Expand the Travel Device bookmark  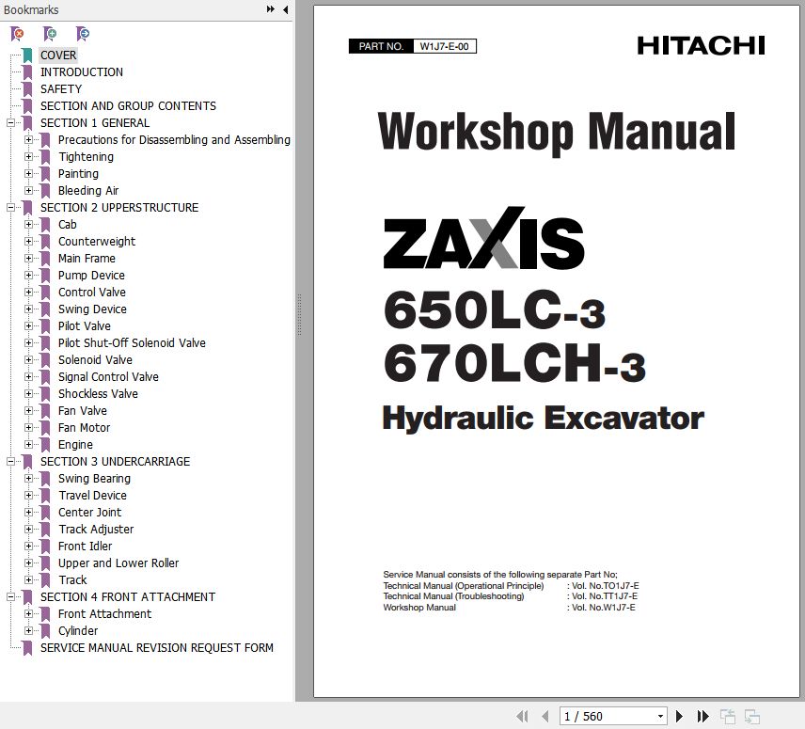(x=28, y=496)
